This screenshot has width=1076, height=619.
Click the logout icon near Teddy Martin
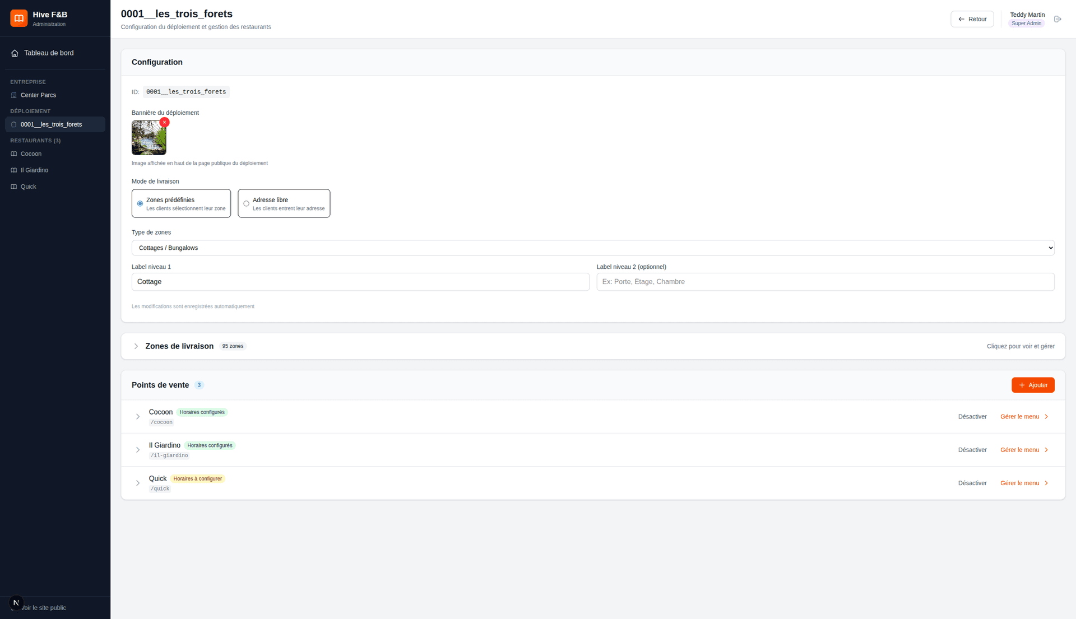pos(1058,18)
